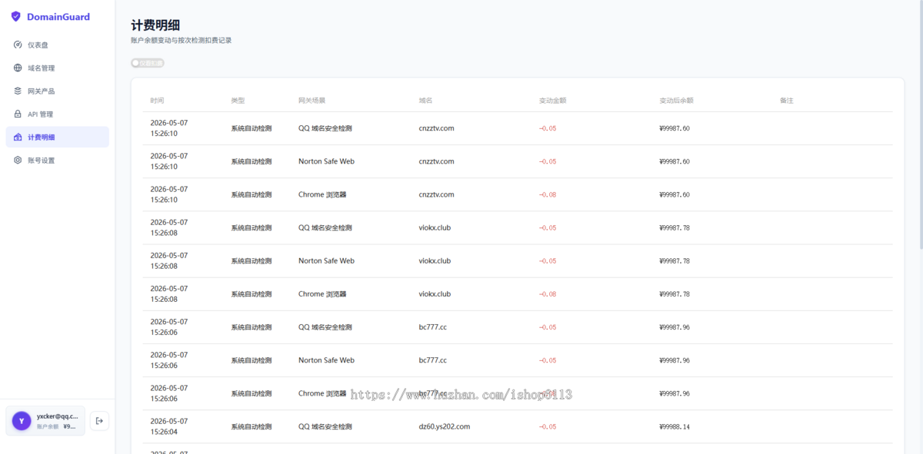Image resolution: width=923 pixels, height=454 pixels.
Task: Click the balance ¥99988.14
Action: [x=675, y=426]
